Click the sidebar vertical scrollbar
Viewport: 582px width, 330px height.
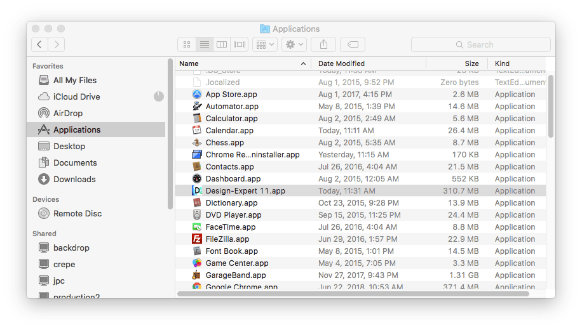click(170, 134)
